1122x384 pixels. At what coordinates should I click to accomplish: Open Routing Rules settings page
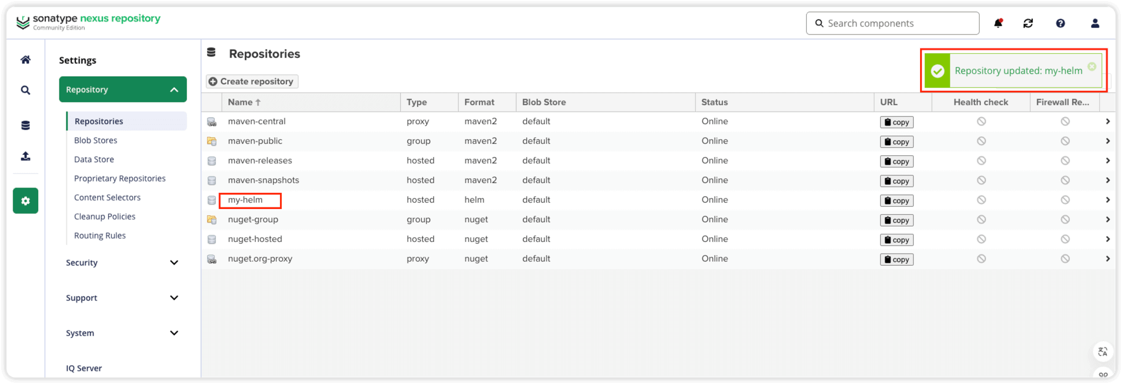pyautogui.click(x=99, y=236)
